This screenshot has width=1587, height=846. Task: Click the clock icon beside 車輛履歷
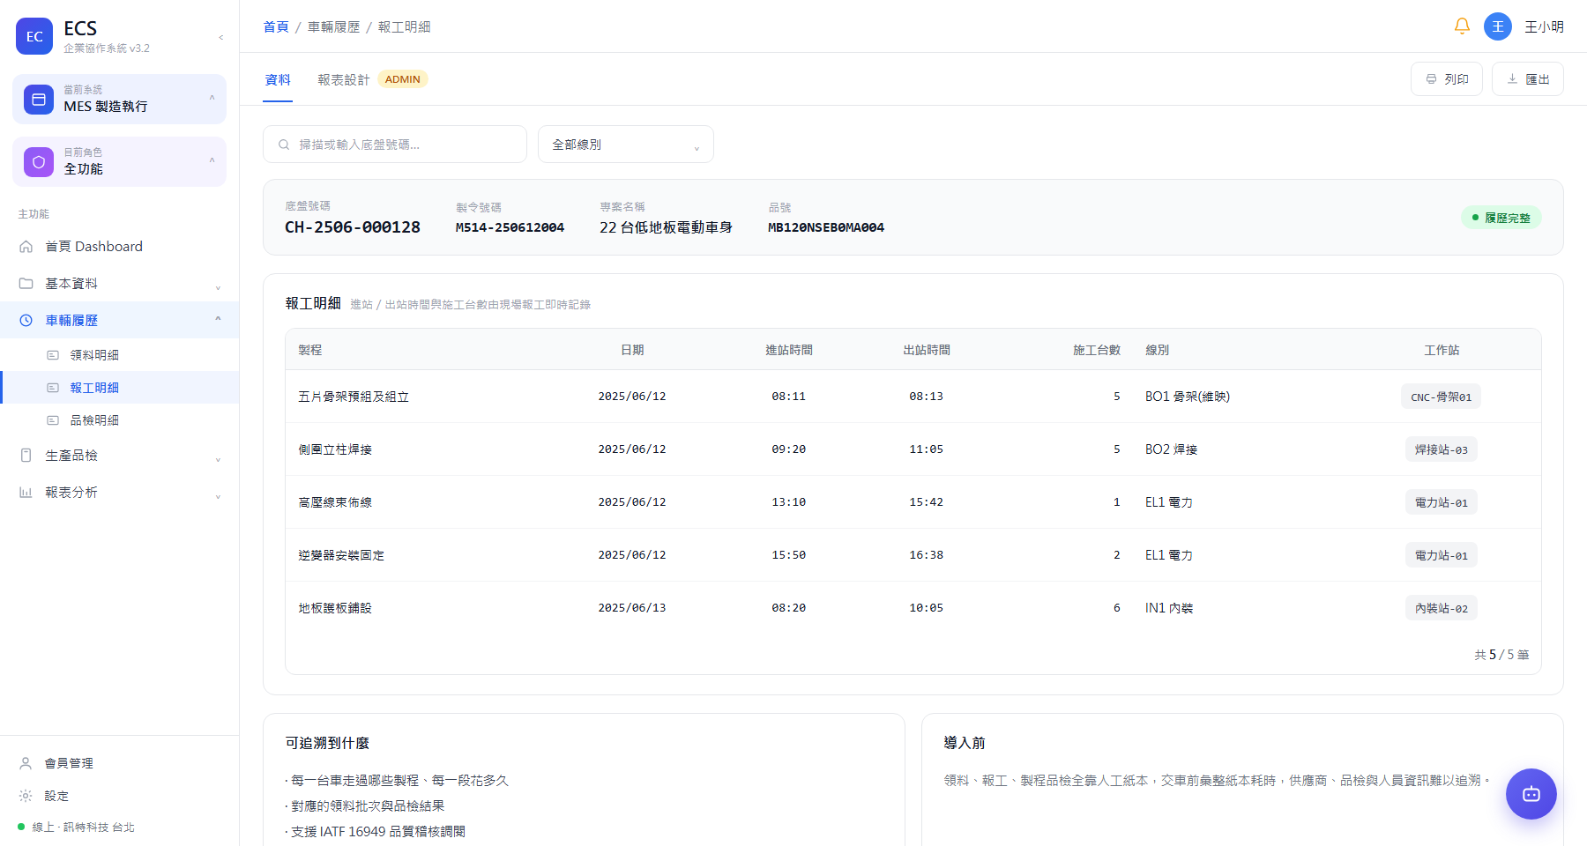tap(26, 321)
